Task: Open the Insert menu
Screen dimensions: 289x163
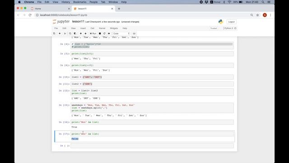Action: click(83, 28)
